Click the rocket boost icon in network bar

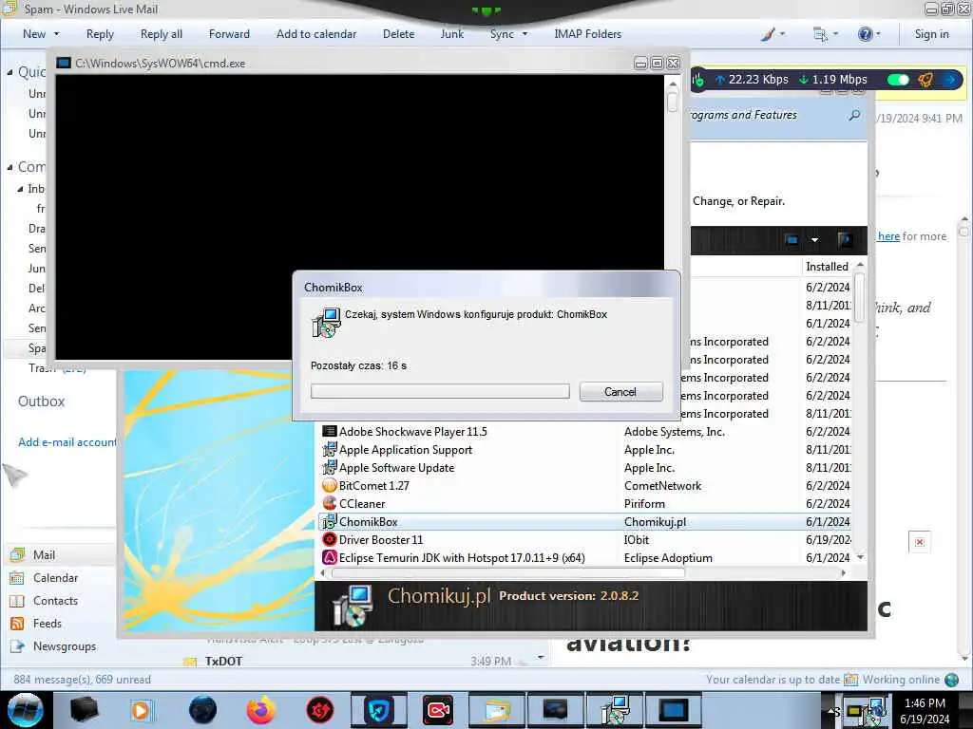click(x=925, y=80)
